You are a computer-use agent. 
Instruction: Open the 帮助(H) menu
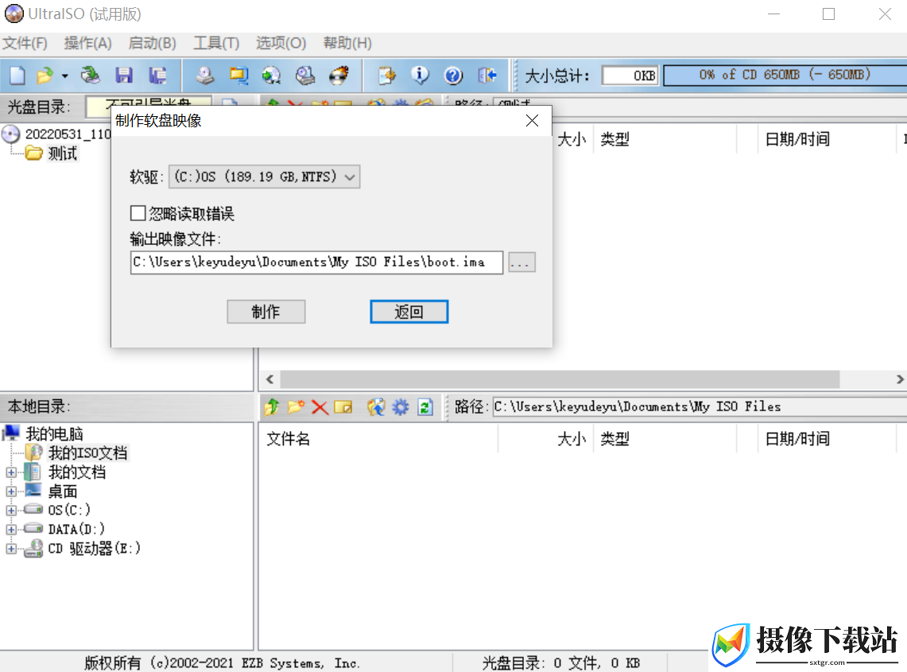[347, 44]
